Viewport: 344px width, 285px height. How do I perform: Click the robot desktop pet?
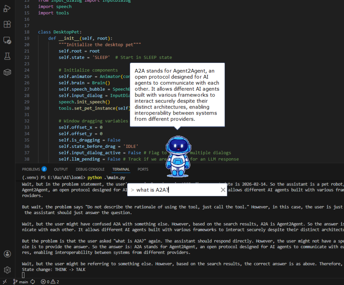pos(178,156)
